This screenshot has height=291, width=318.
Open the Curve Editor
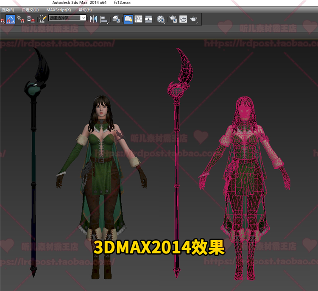[139, 19]
